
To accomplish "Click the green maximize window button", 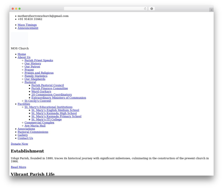I will [x=20, y=9].
